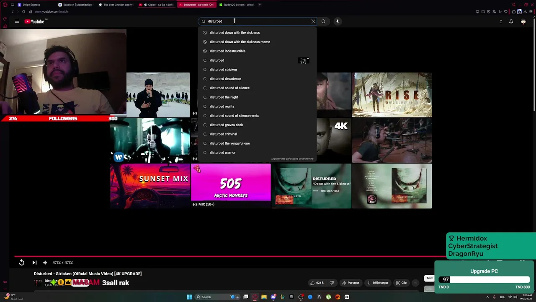Reload the page with the refresh icon
This screenshot has width=536, height=302.
pos(23,12)
